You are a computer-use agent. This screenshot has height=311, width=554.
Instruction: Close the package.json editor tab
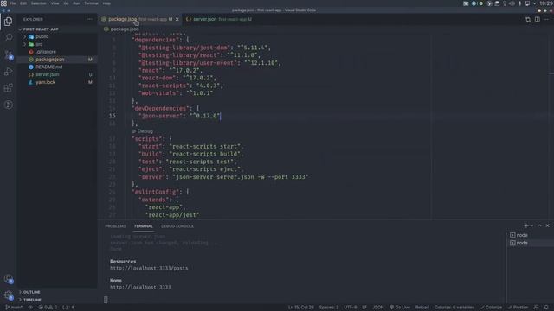click(x=177, y=19)
